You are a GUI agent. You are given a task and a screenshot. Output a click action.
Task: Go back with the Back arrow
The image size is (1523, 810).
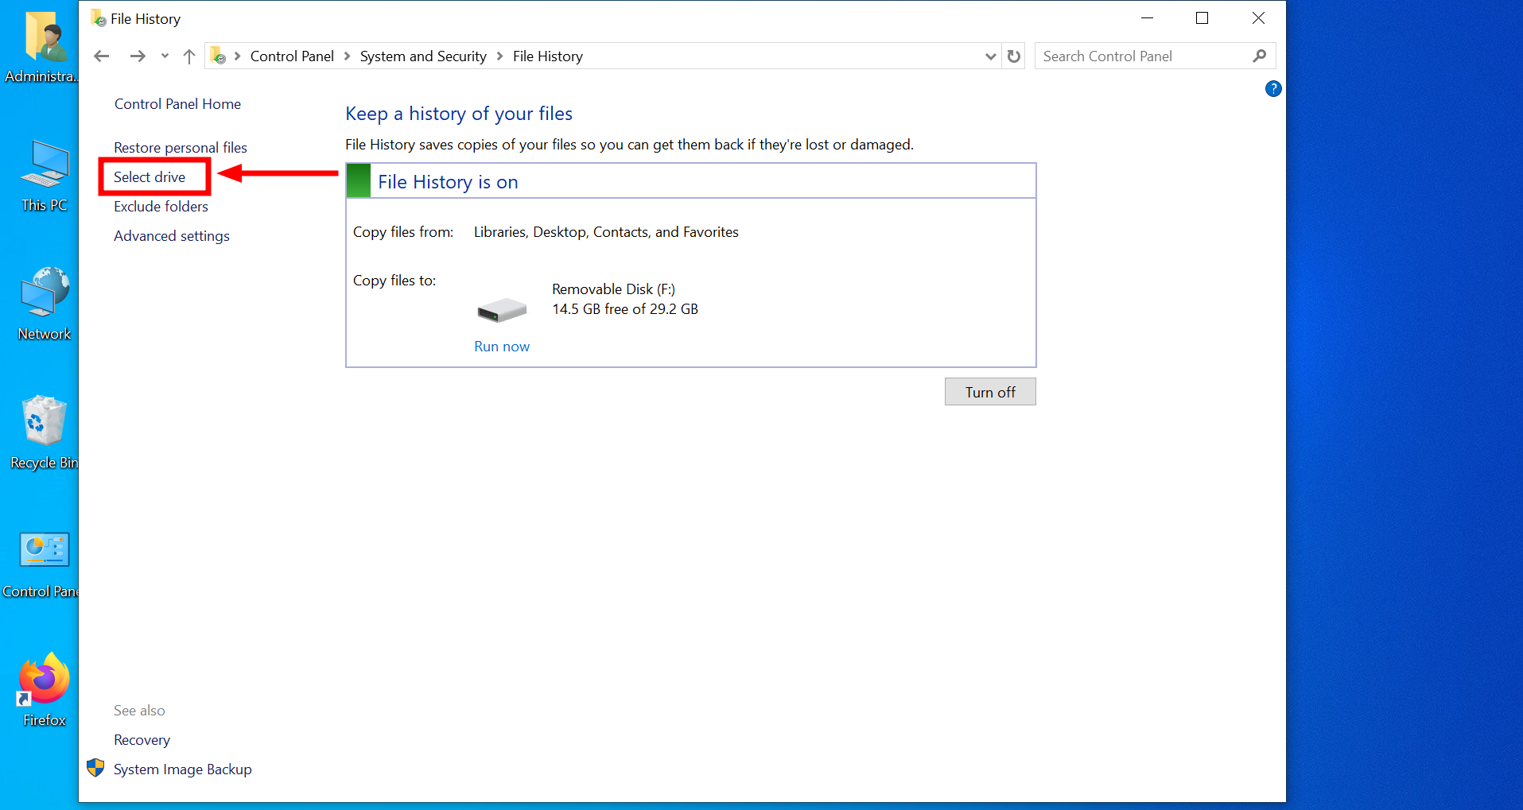(x=101, y=56)
